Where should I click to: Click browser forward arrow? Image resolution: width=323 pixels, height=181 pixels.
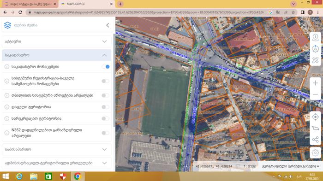coord(13,12)
